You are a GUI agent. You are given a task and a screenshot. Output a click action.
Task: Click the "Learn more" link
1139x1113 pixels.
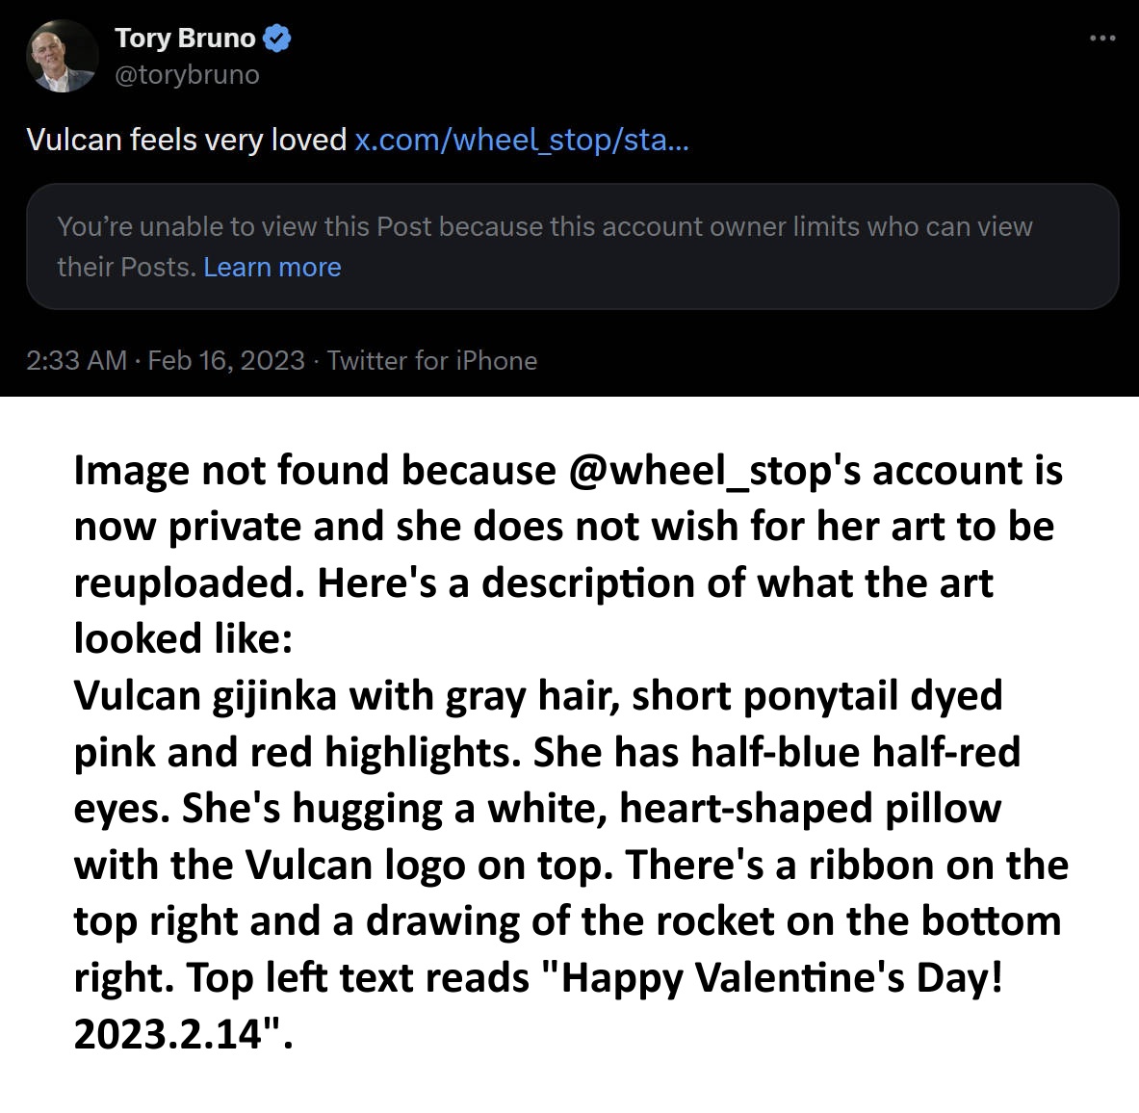click(272, 267)
